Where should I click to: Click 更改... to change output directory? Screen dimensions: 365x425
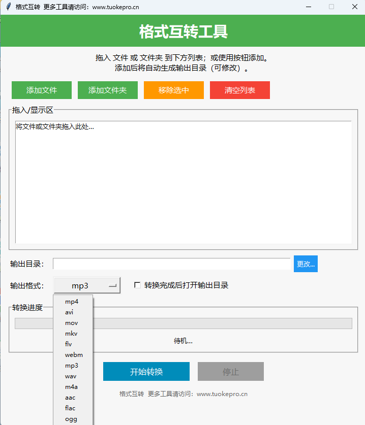[306, 264]
